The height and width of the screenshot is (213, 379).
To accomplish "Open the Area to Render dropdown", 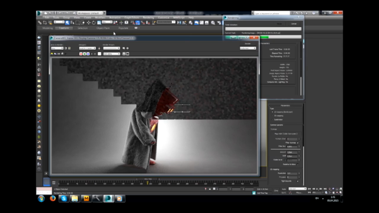I will (57, 49).
